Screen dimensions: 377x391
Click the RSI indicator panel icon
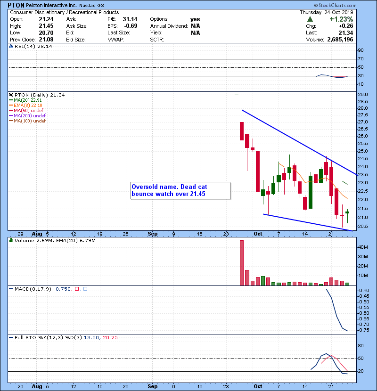(x=11, y=46)
